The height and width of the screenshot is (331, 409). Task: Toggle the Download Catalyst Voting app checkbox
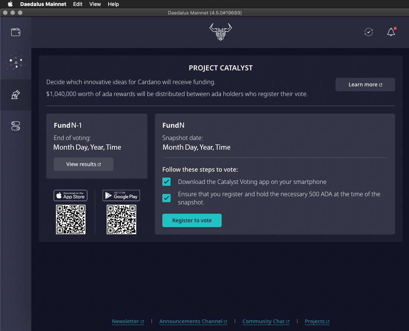[166, 182]
